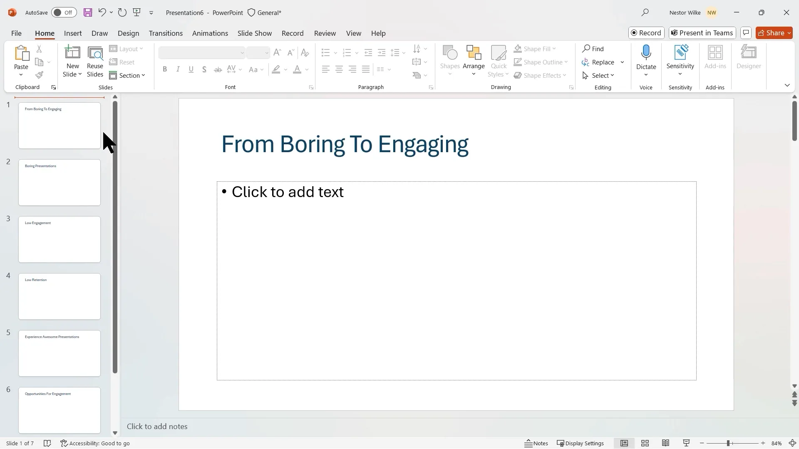799x449 pixels.
Task: Toggle the Notes pane in status bar
Action: click(x=536, y=443)
